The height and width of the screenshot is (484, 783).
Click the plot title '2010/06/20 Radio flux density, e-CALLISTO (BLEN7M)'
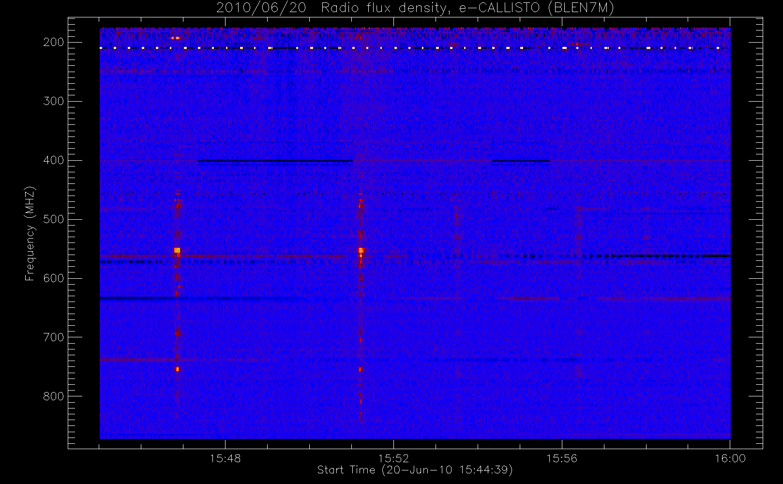pyautogui.click(x=415, y=8)
